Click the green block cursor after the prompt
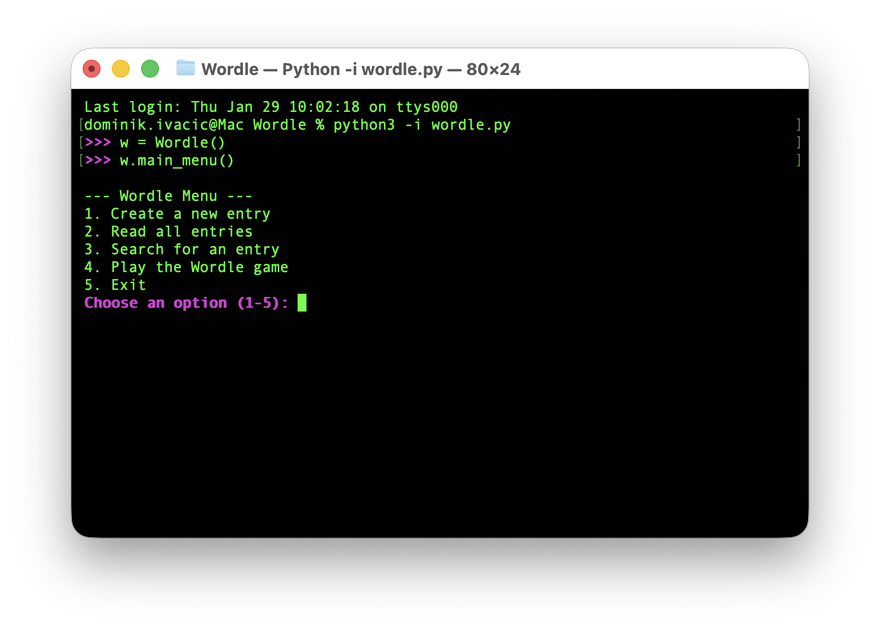 point(302,303)
